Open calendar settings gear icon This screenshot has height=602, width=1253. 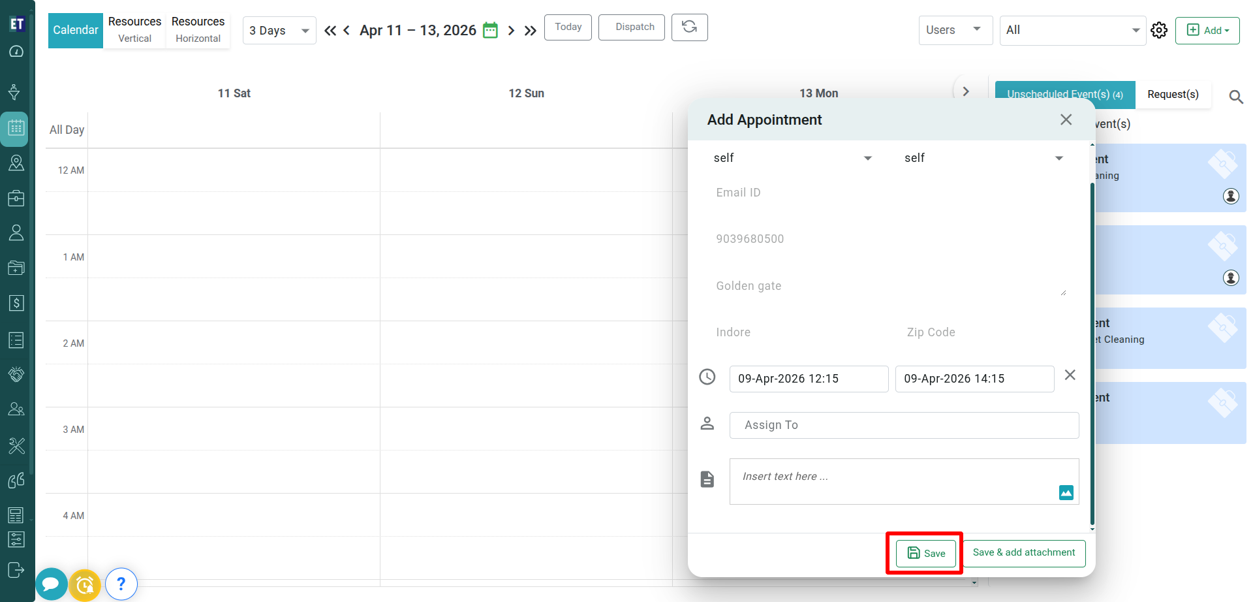pyautogui.click(x=1159, y=31)
